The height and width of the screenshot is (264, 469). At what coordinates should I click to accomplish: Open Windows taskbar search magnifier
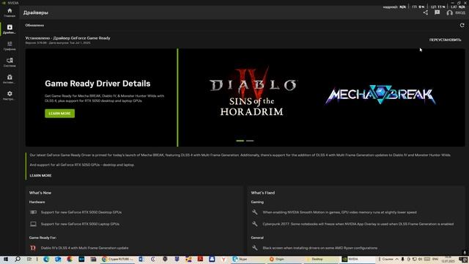tap(18, 259)
